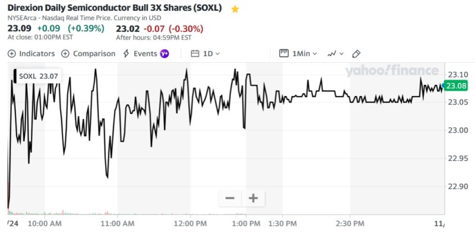The image size is (475, 237).
Task: Click the 12:00 PM time axis label
Action: (x=192, y=223)
